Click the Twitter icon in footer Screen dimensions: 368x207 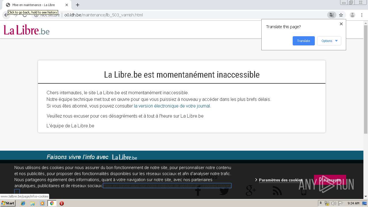point(224,190)
